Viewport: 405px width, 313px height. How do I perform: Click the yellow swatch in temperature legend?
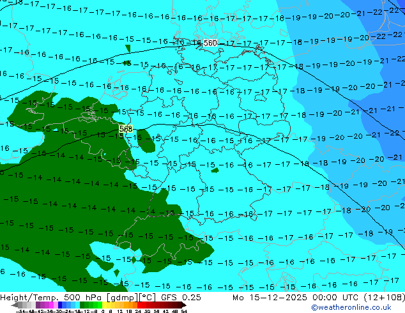104,305
